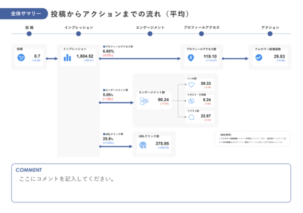Viewport: 303px width, 213px height.
Task: Click the post (投稿) paper-plane icon
Action: coord(20,57)
